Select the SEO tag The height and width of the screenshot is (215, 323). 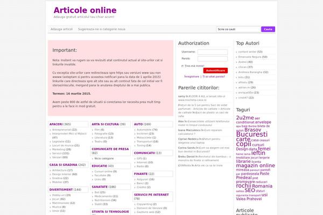click(x=250, y=190)
